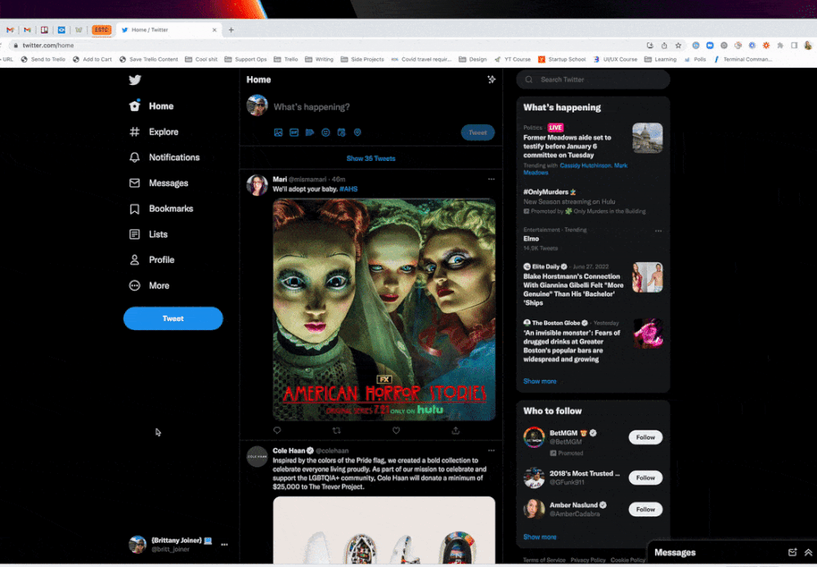This screenshot has width=817, height=567.
Task: Follow 2018's Most Trusted account
Action: coord(645,478)
